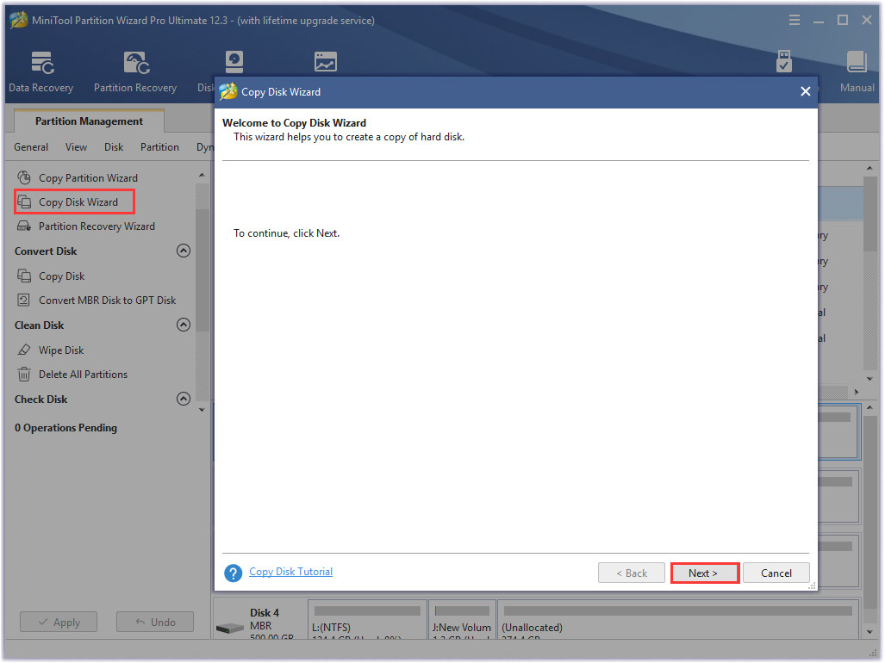Click the Space Analyzer image icon

click(x=326, y=61)
